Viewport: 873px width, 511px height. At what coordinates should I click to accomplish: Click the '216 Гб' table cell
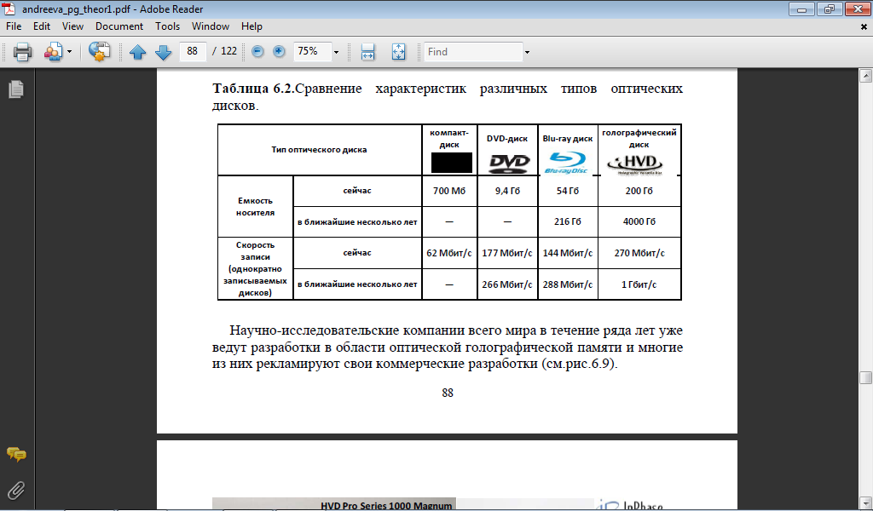coord(567,221)
